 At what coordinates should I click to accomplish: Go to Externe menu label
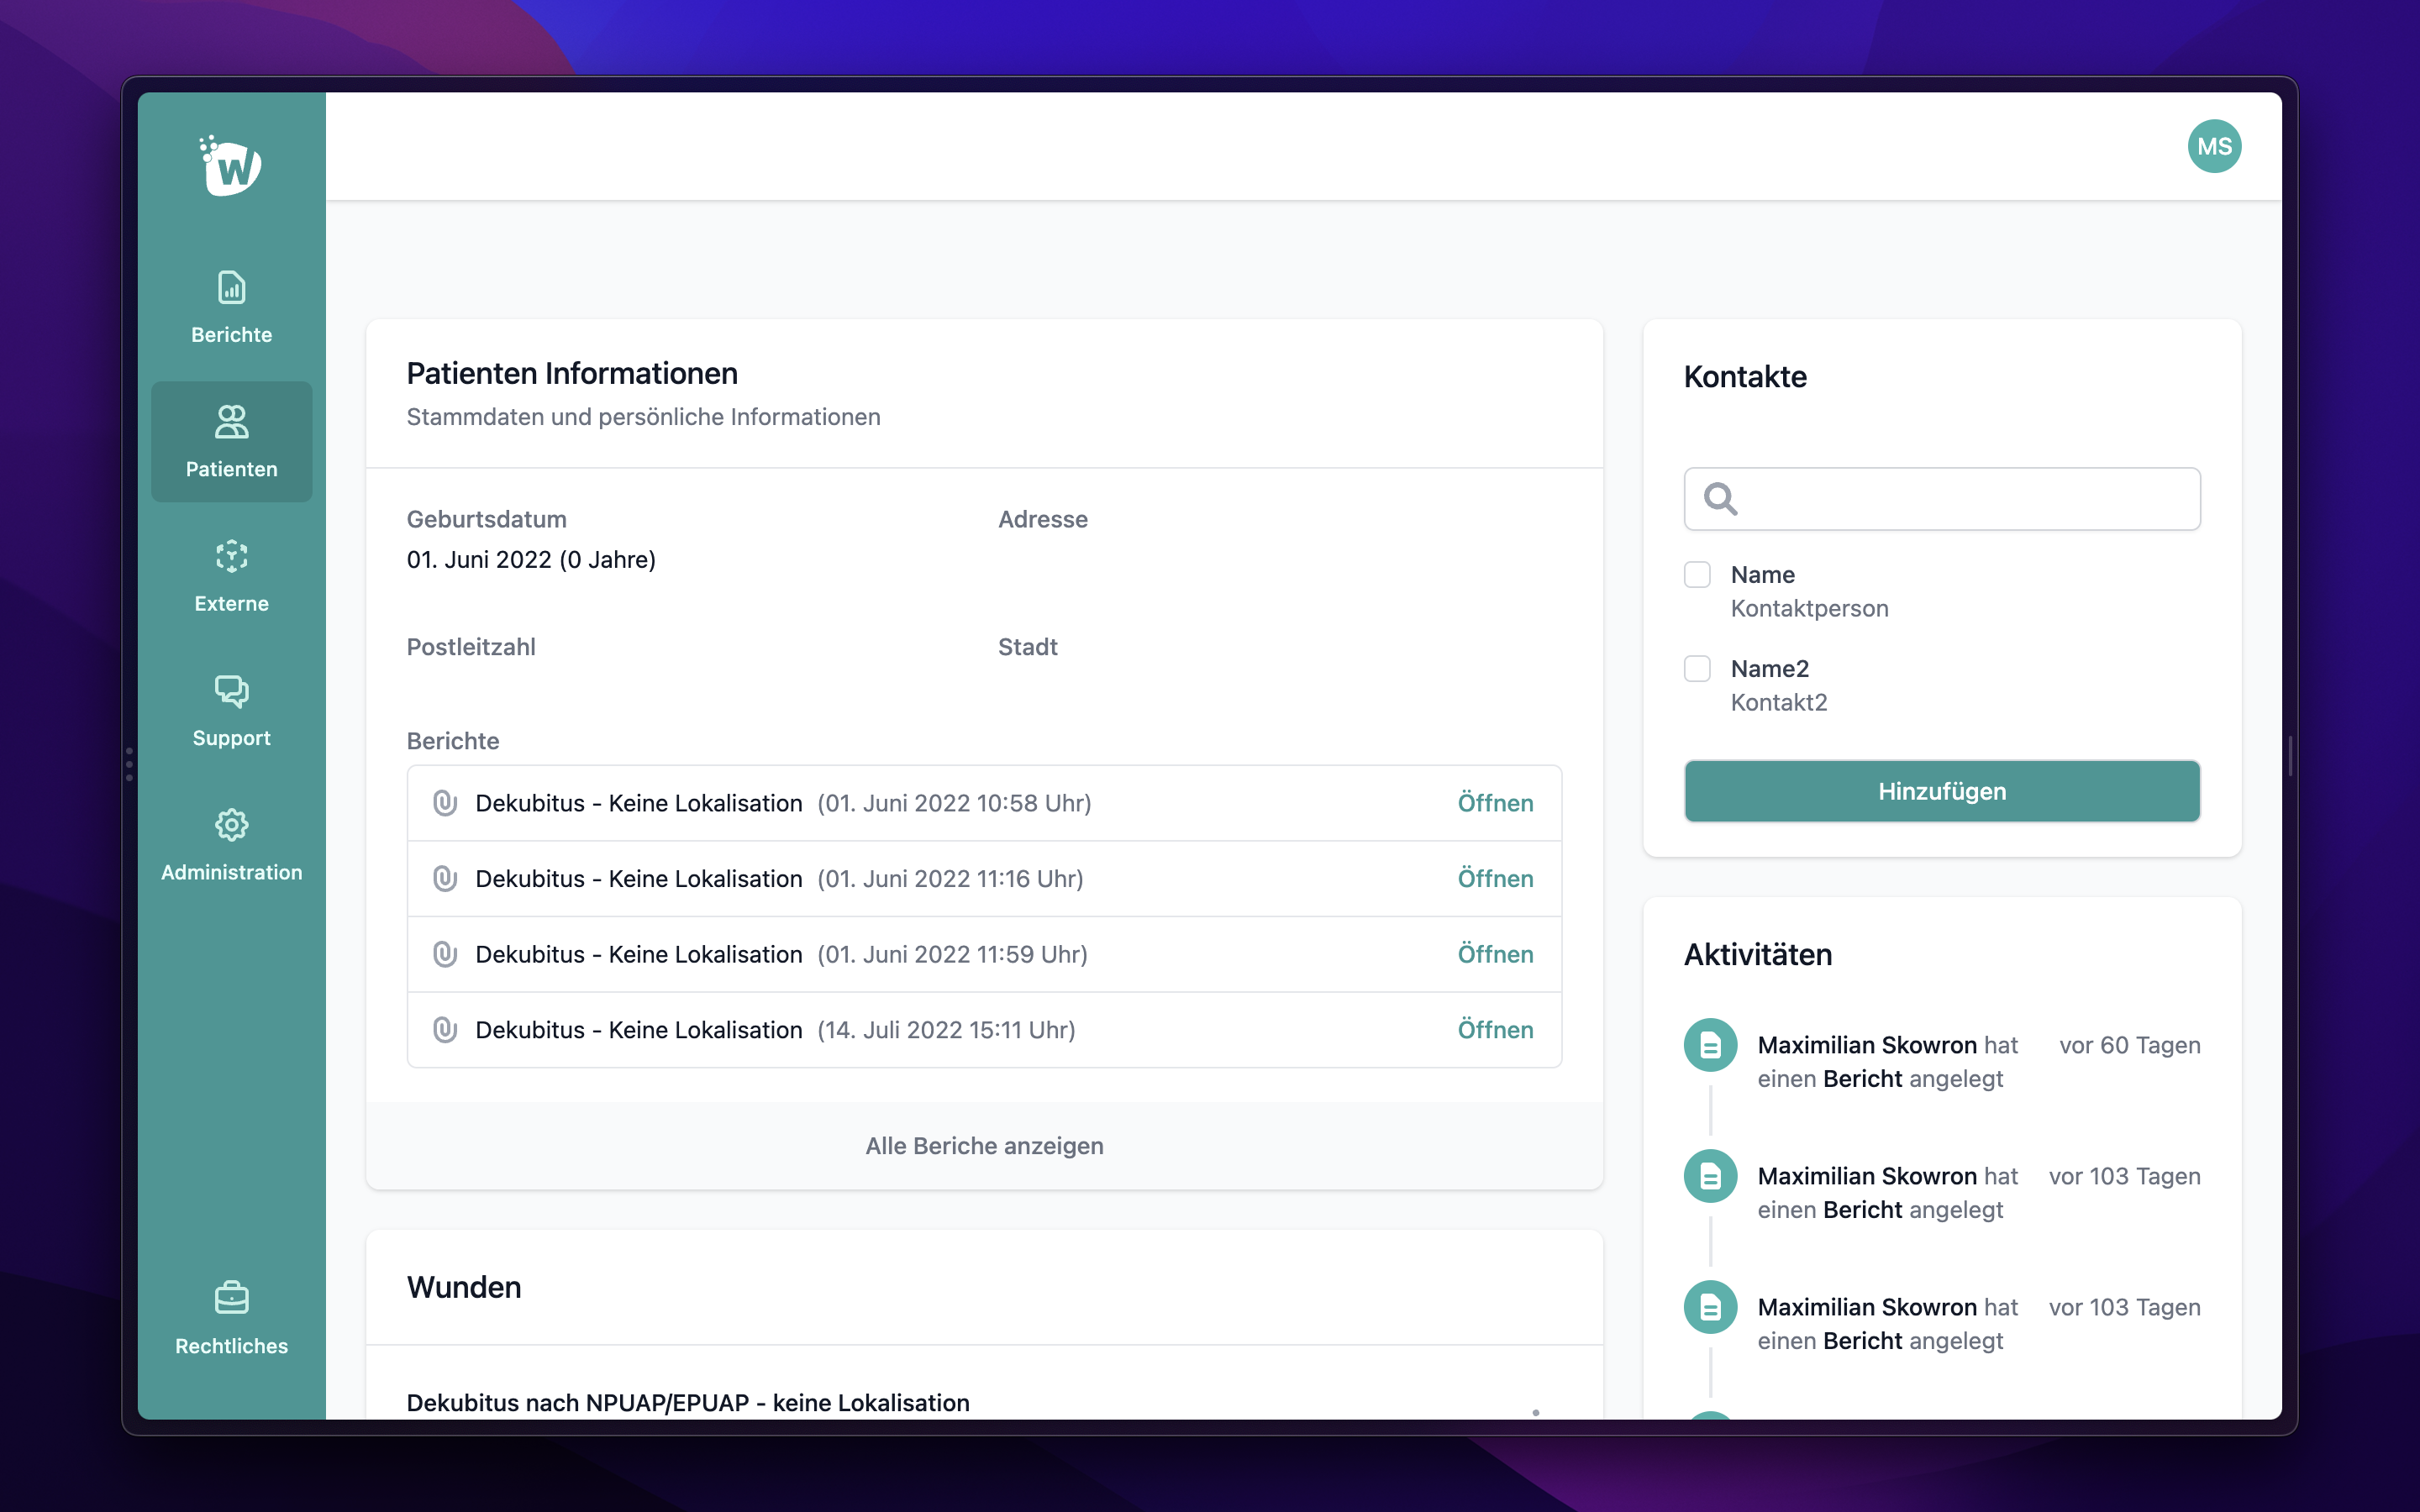[x=231, y=603]
